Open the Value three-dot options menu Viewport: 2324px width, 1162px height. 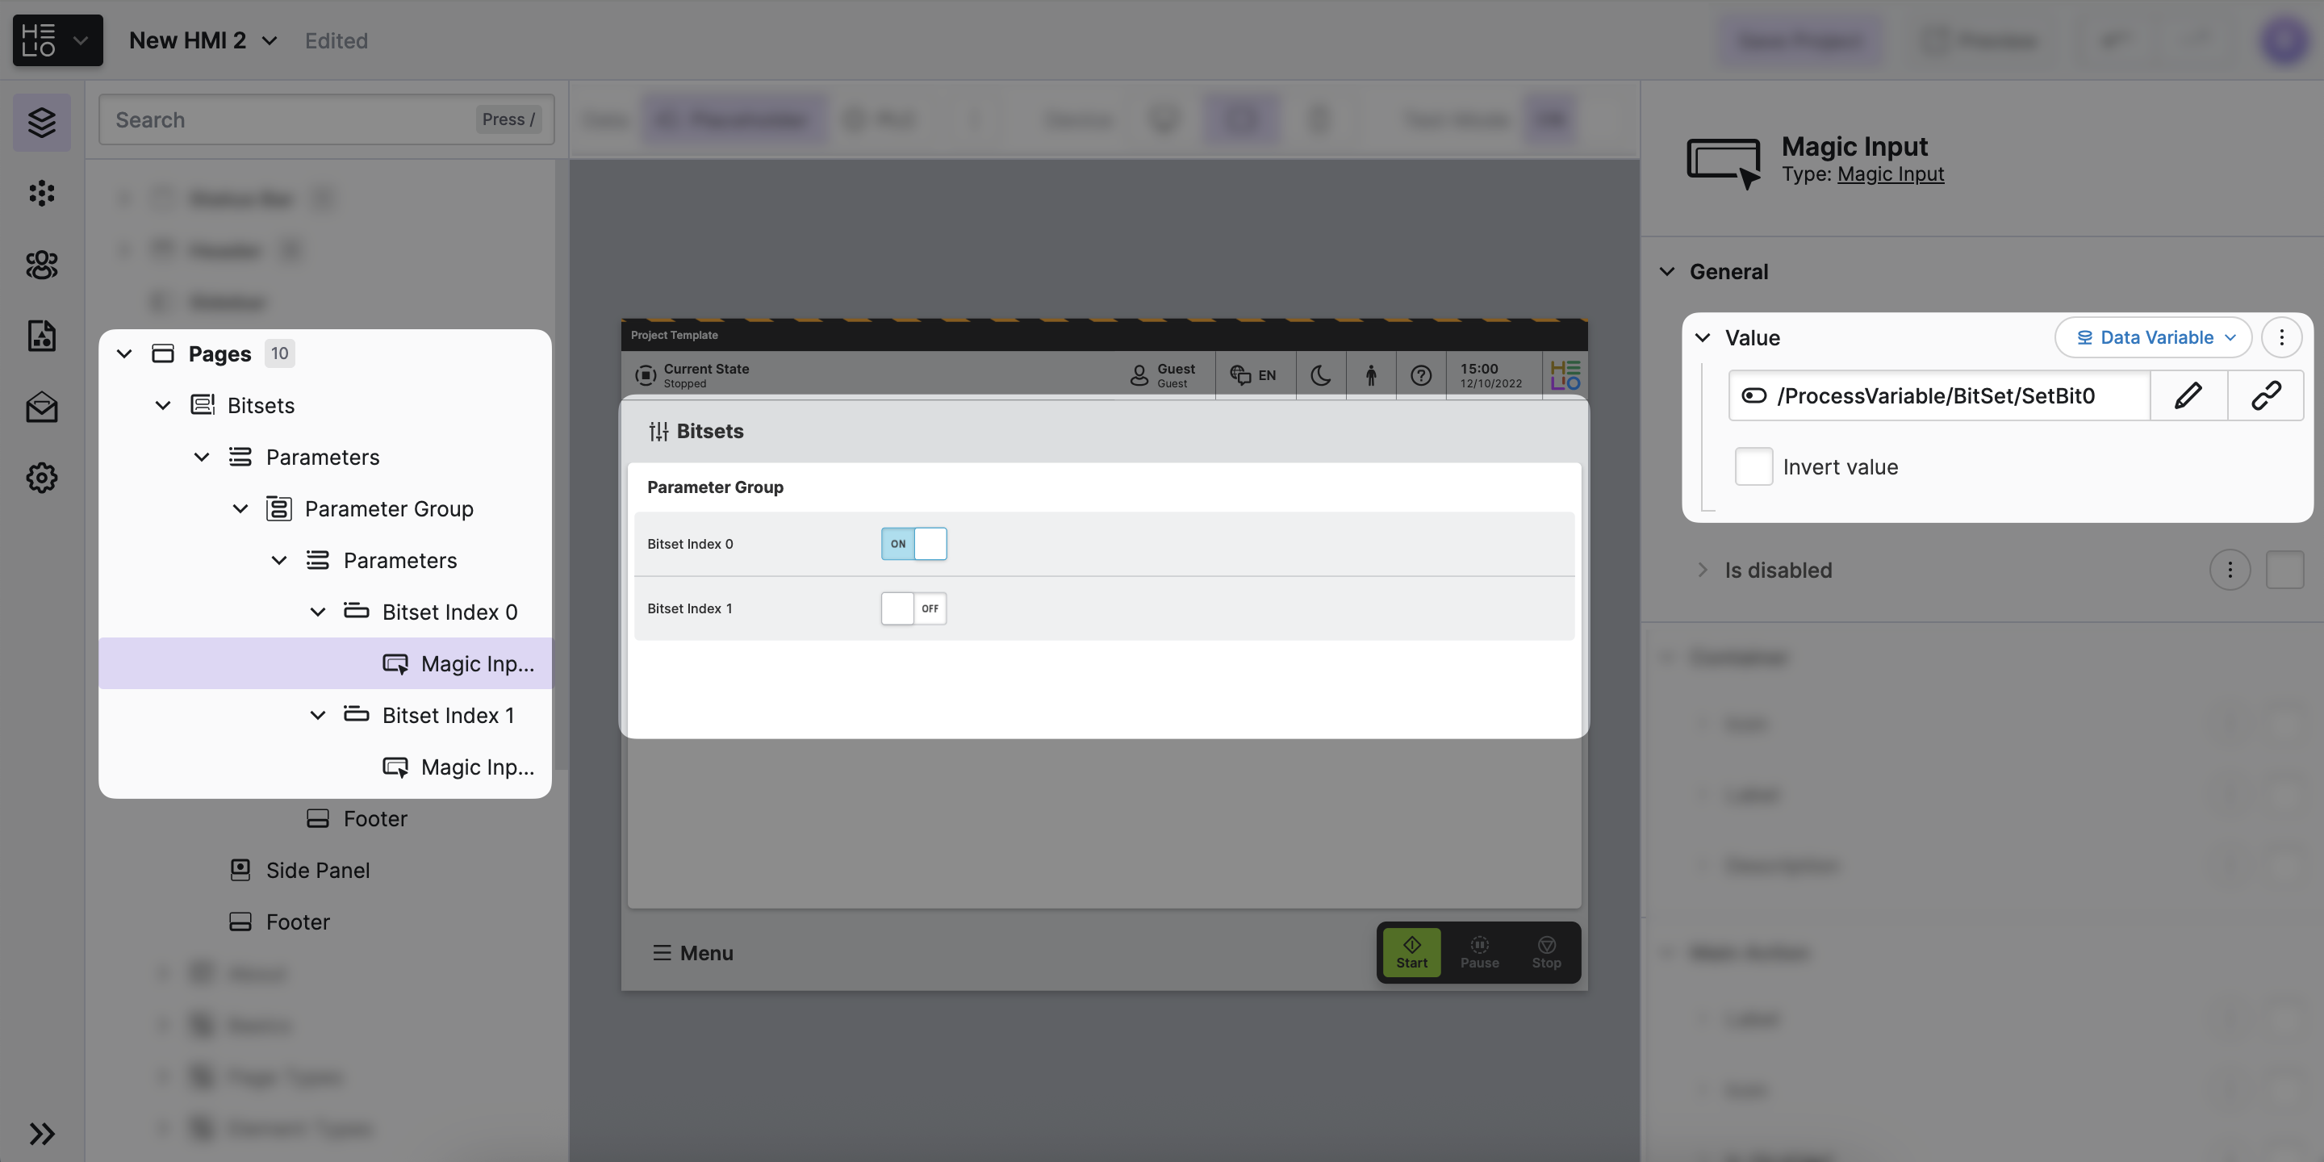point(2280,337)
